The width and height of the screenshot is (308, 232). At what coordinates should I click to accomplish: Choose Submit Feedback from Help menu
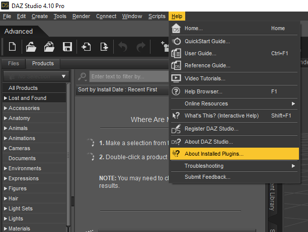click(x=235, y=177)
